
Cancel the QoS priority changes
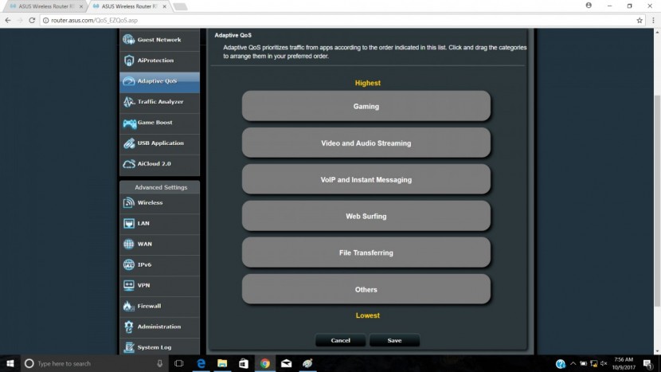pos(340,340)
